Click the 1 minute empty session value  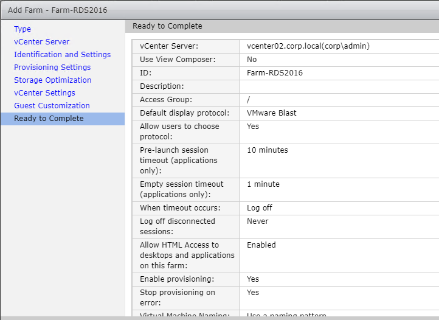[263, 184]
